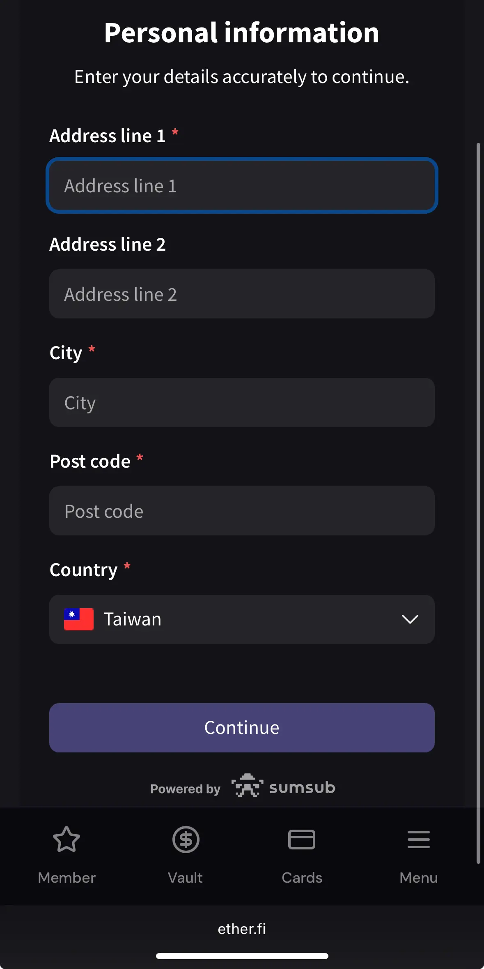Image resolution: width=484 pixels, height=969 pixels.
Task: Select the Cards icon in bottom bar
Action: pos(302,839)
